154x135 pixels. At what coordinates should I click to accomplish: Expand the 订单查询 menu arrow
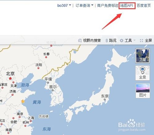click(x=92, y=5)
